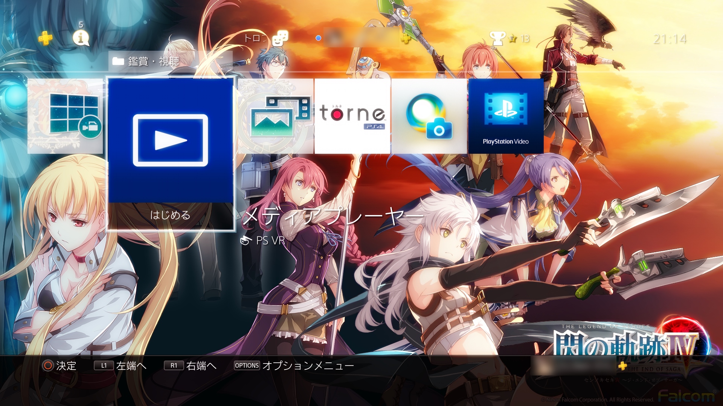
Task: Open OPTIONS オプションメニュー hint
Action: [x=294, y=365]
